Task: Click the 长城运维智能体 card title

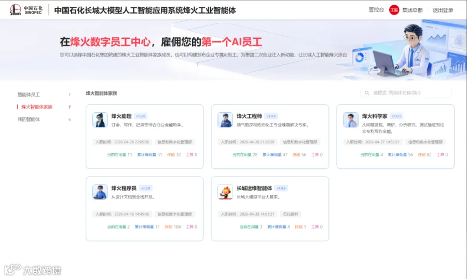Action: click(x=254, y=188)
